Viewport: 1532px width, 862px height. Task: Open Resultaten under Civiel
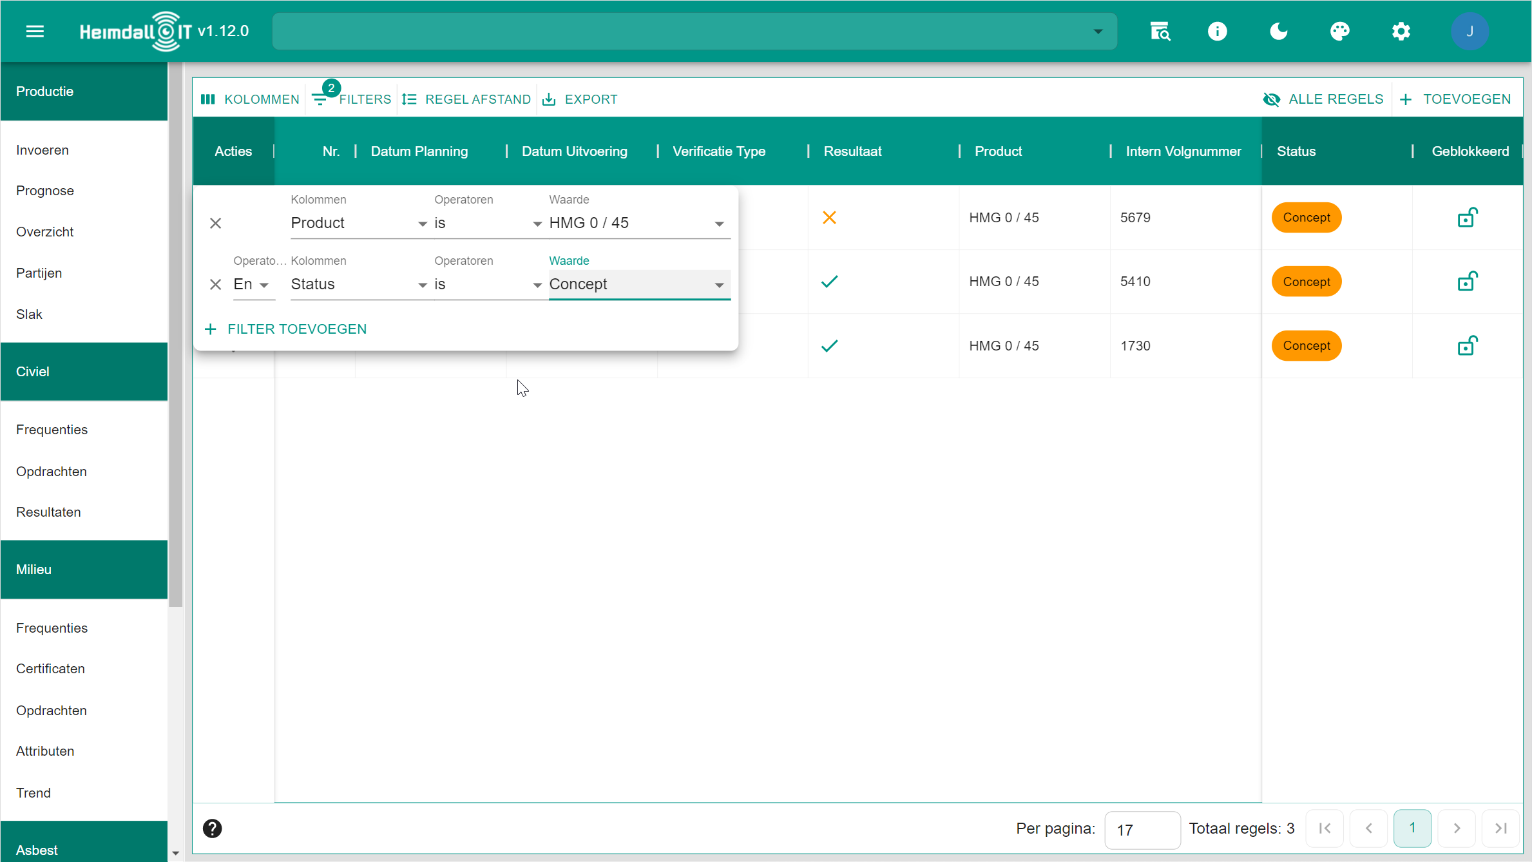click(x=48, y=512)
